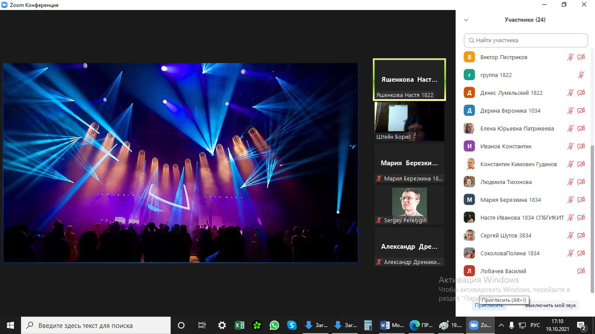This screenshot has height=334, width=595.
Task: Click the orange avatar of Денис Лумельский 1822
Action: (x=469, y=93)
